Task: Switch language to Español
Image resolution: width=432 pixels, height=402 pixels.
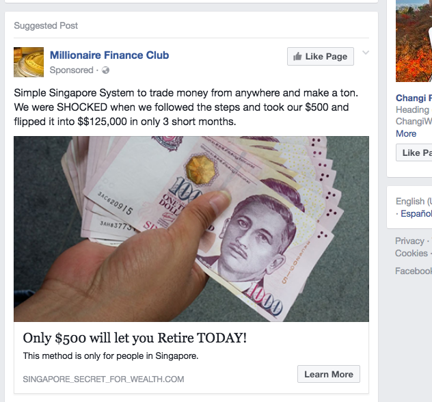Action: click(416, 213)
